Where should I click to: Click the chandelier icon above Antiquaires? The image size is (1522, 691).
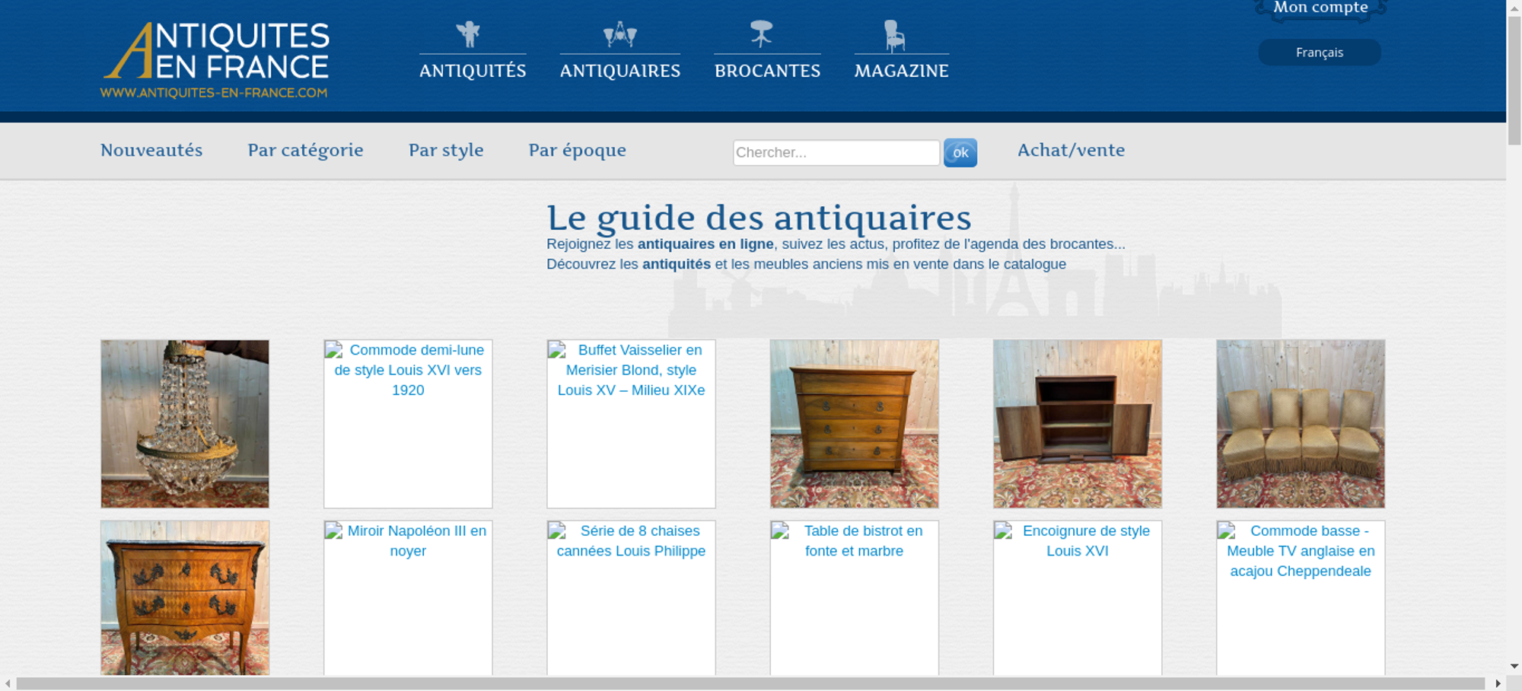coord(619,34)
